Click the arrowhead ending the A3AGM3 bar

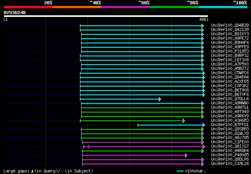(x=184, y=121)
